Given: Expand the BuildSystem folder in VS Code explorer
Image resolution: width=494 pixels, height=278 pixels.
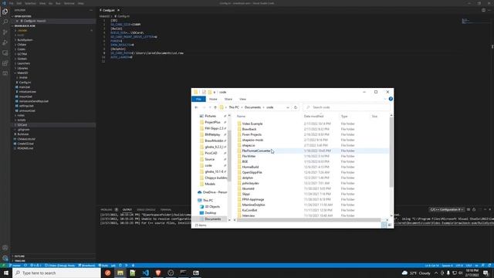Looking at the screenshot, I should tap(25, 40).
